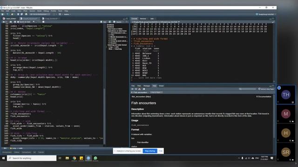Switch to the Jobs tab
This screenshot has width=298, height=167.
152,19
